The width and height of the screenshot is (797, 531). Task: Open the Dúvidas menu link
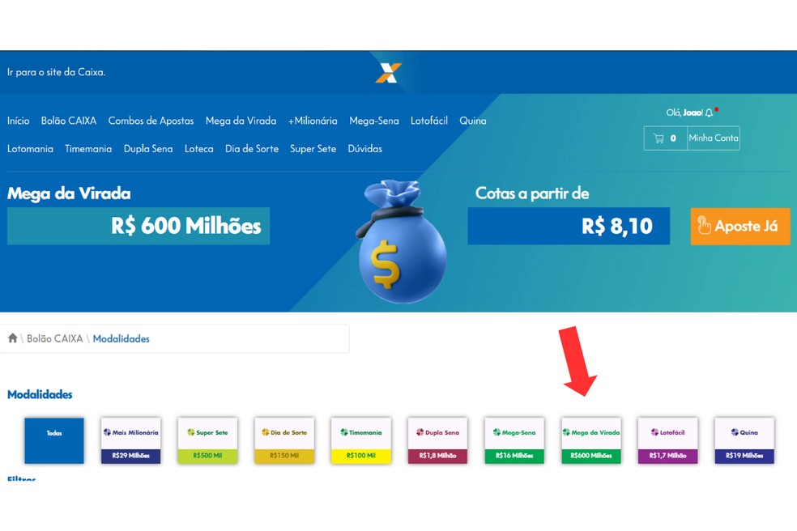click(x=365, y=149)
